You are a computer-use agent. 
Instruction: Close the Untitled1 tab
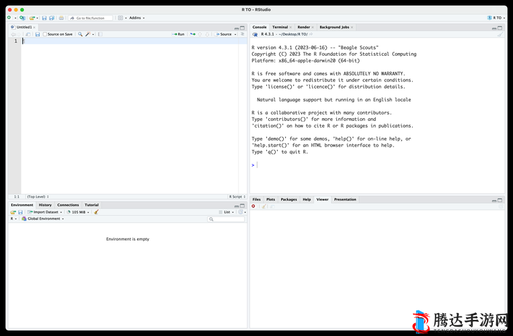coord(34,28)
